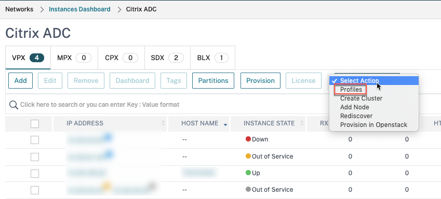Click the blurred host name in Up row
Image resolution: width=441 pixels, height=199 pixels.
[x=199, y=172]
